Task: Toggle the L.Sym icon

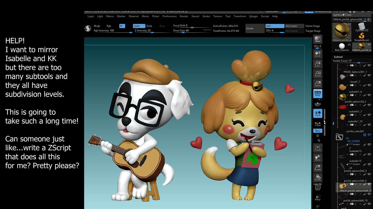Action: click(318, 123)
